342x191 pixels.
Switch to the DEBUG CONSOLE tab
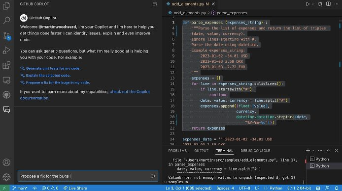[255, 150]
